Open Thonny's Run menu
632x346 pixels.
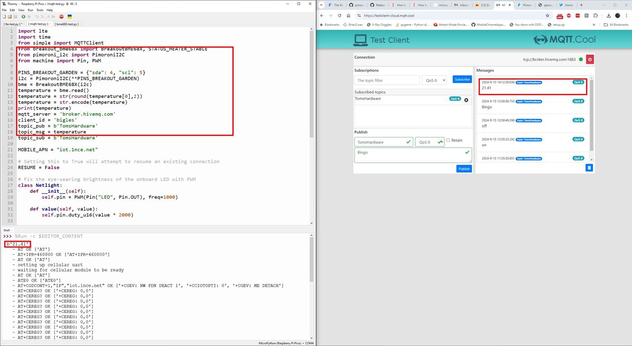[x=31, y=10]
